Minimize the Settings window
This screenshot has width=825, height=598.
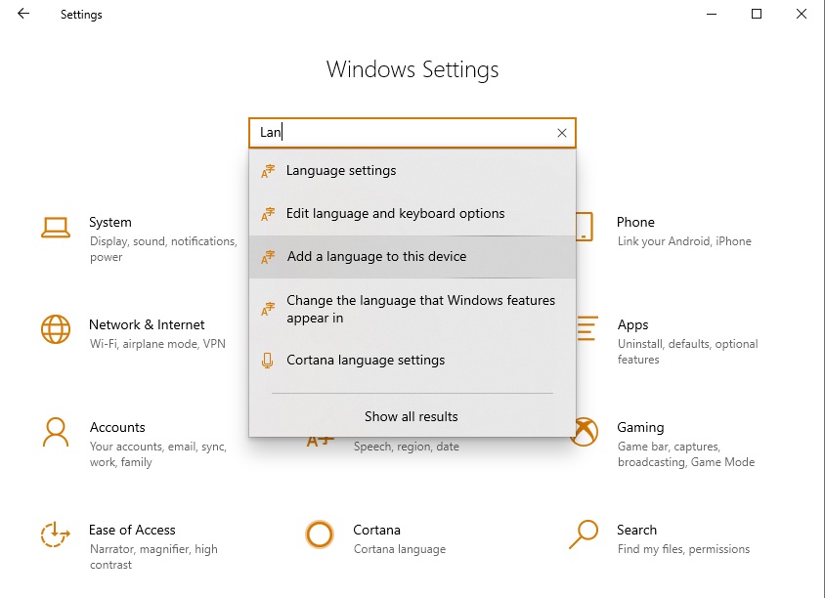tap(712, 15)
